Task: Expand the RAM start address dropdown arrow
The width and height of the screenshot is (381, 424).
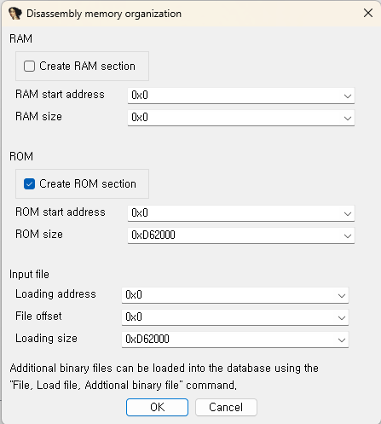Action: [x=348, y=96]
